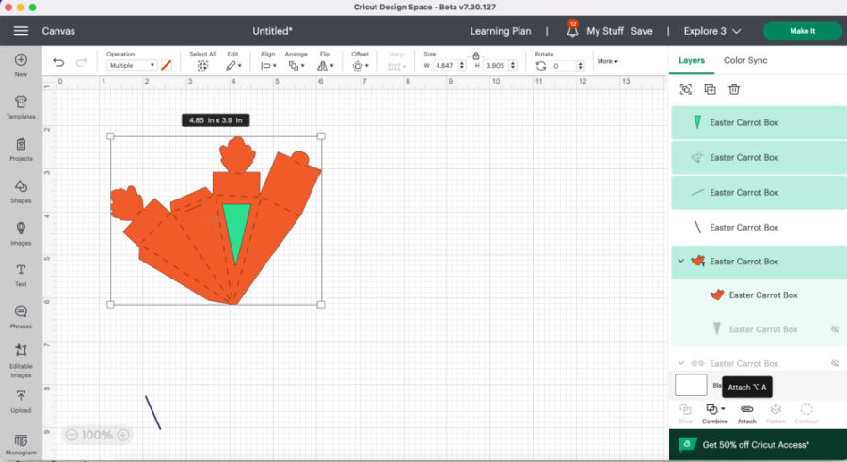The image size is (847, 462).
Task: Open the Images library
Action: click(x=20, y=232)
